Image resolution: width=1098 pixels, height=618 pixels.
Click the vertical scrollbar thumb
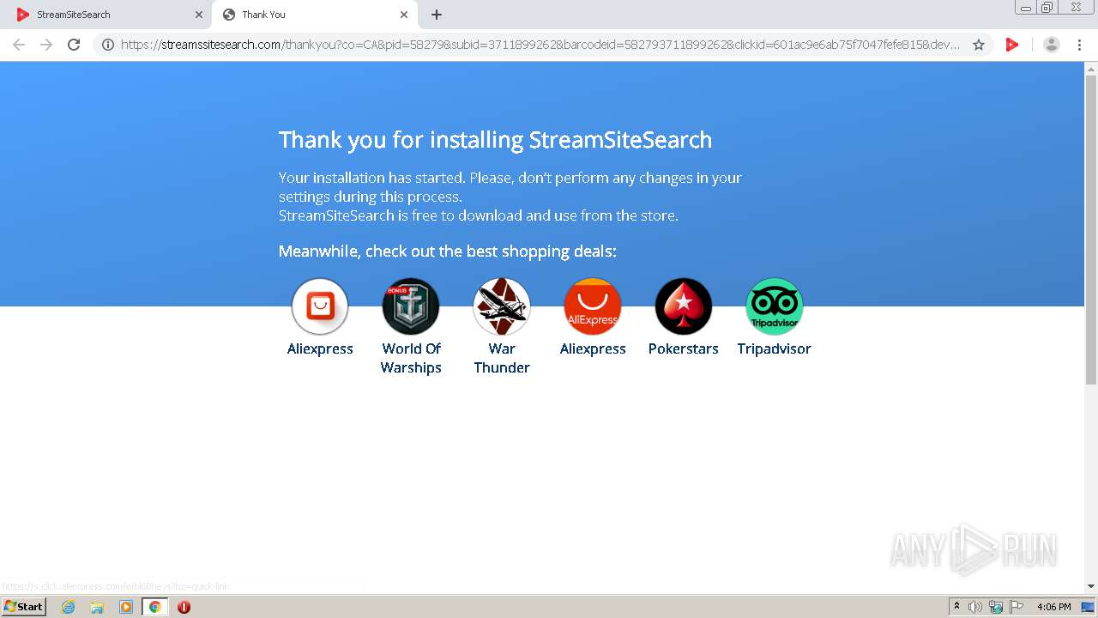coord(1091,230)
